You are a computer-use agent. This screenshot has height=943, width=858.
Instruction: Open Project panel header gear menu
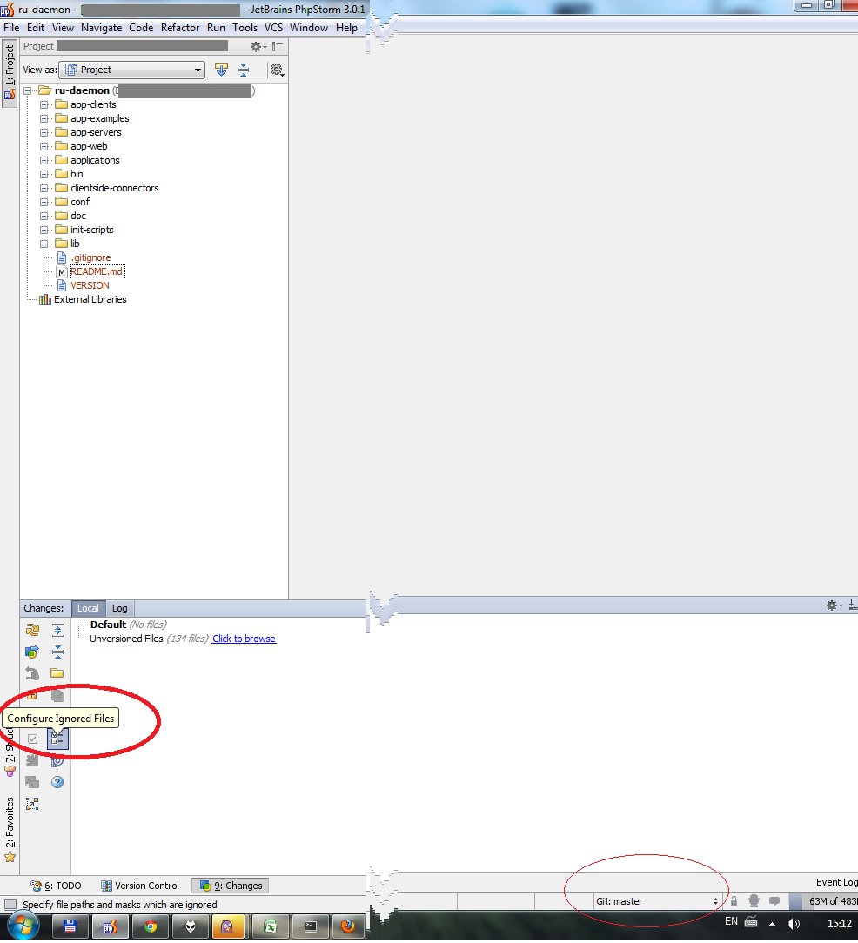pyautogui.click(x=258, y=46)
